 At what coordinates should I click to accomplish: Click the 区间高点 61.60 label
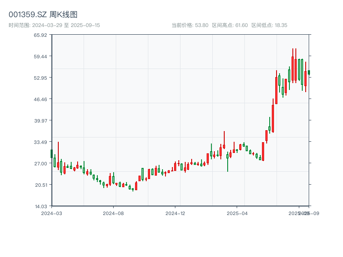pyautogui.click(x=230, y=25)
